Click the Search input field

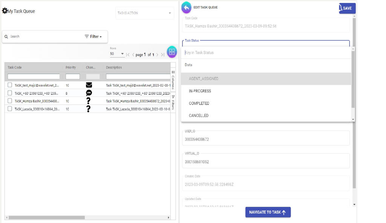[41, 37]
